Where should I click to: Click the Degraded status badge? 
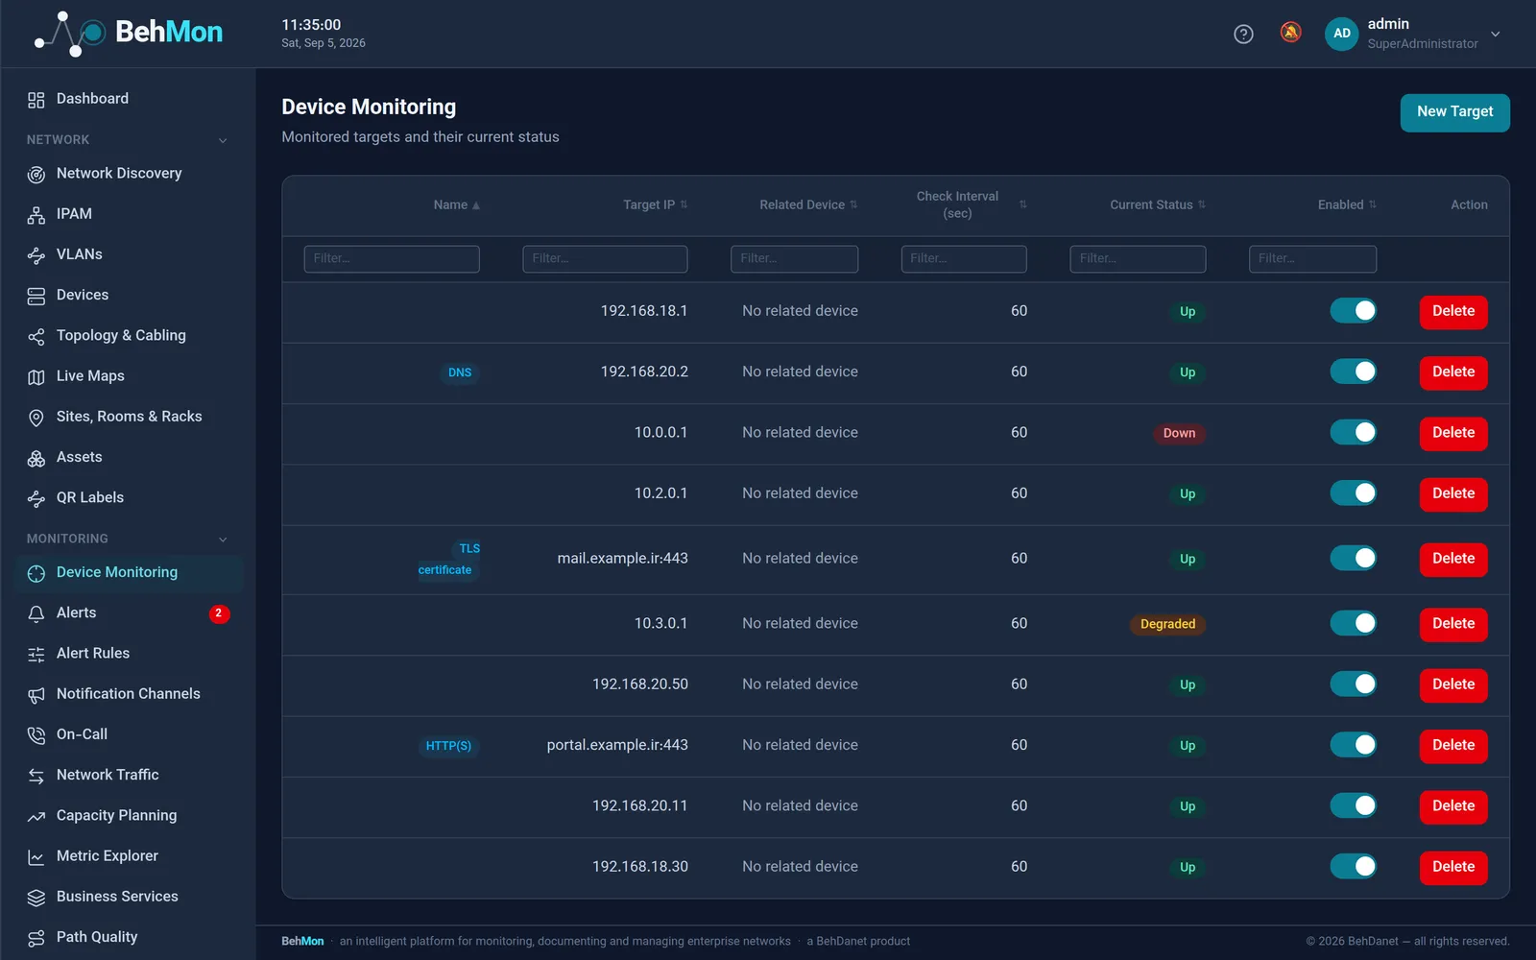pos(1167,624)
